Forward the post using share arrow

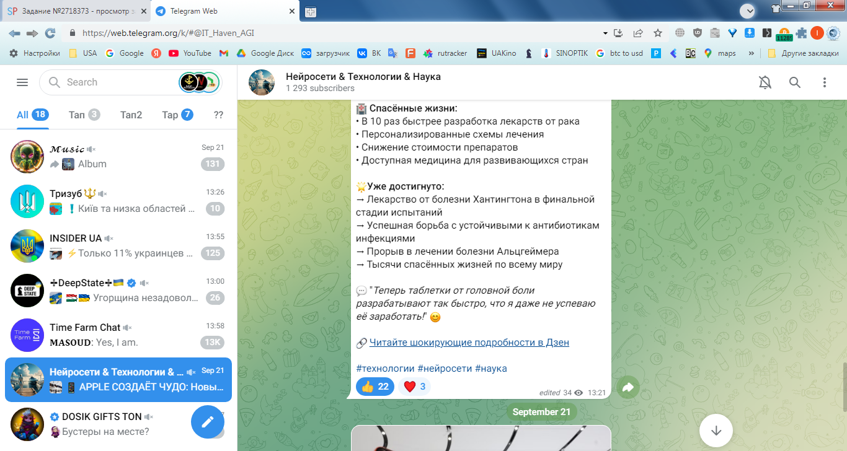(627, 387)
